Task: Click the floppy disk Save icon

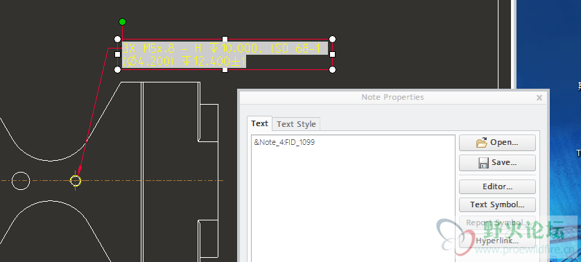Action: (483, 163)
